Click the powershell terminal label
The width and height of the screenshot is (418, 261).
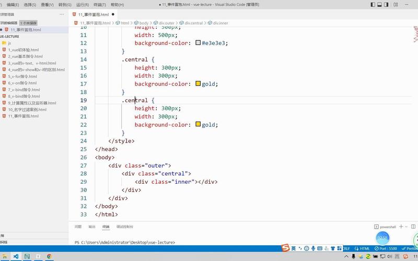pos(385,227)
